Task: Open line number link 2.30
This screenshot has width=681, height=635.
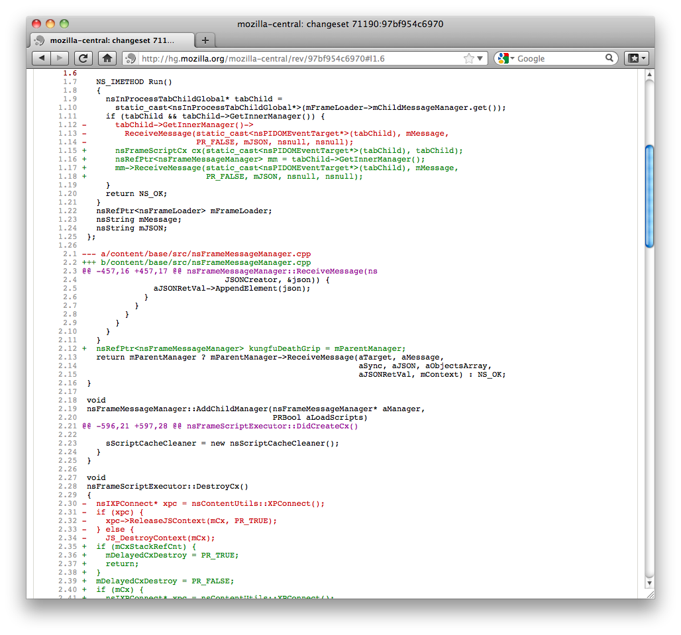Action: tap(68, 503)
